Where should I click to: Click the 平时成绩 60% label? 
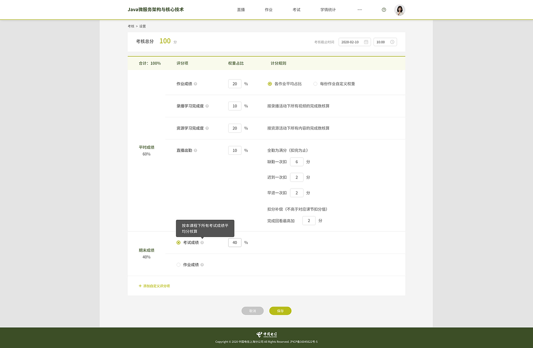pyautogui.click(x=147, y=151)
